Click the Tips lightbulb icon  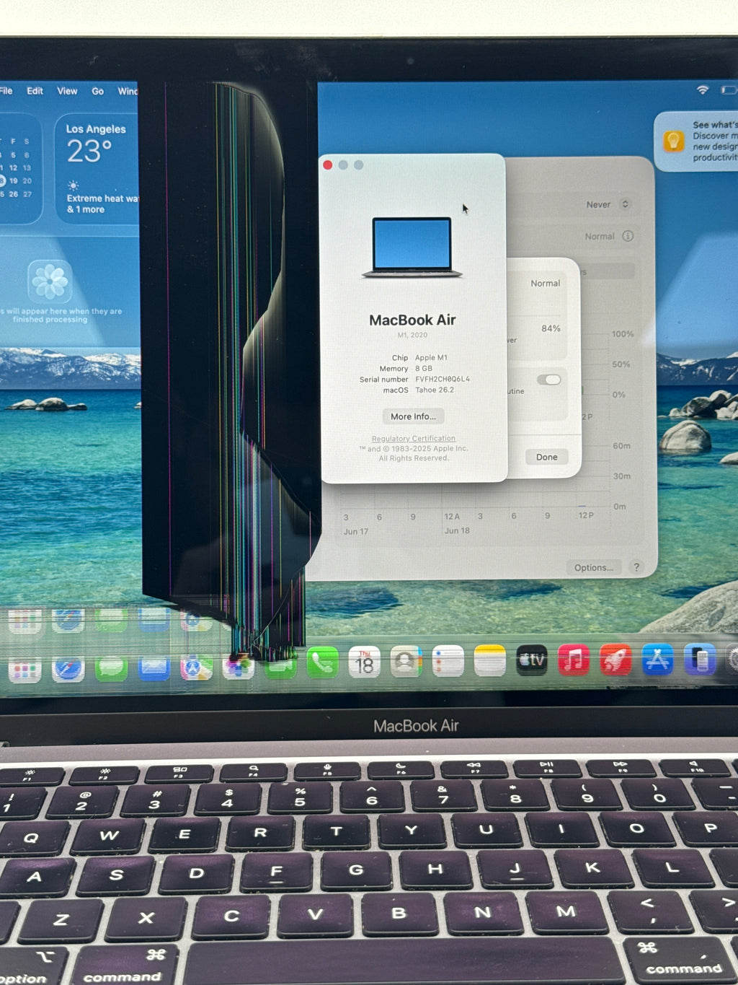point(673,140)
